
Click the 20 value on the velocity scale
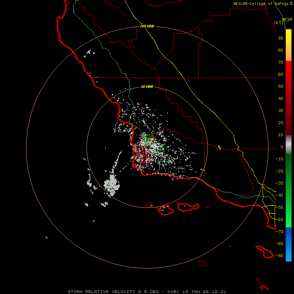281,123
